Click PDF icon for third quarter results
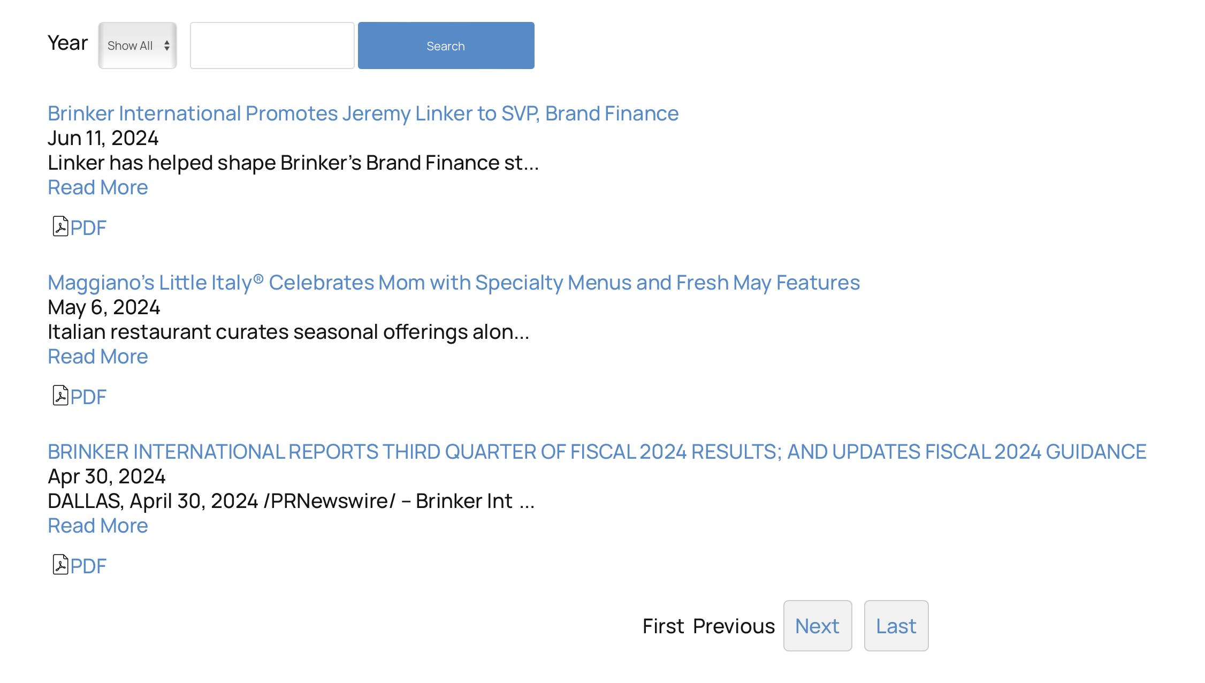Image resolution: width=1205 pixels, height=683 pixels. click(60, 565)
